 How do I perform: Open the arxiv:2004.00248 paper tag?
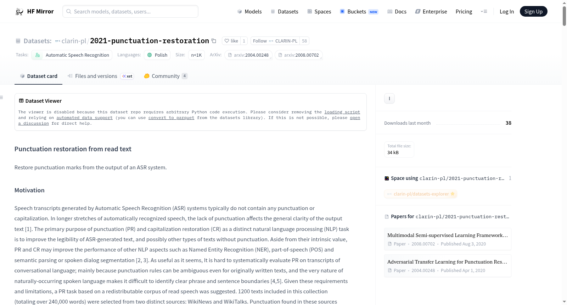pos(248,55)
